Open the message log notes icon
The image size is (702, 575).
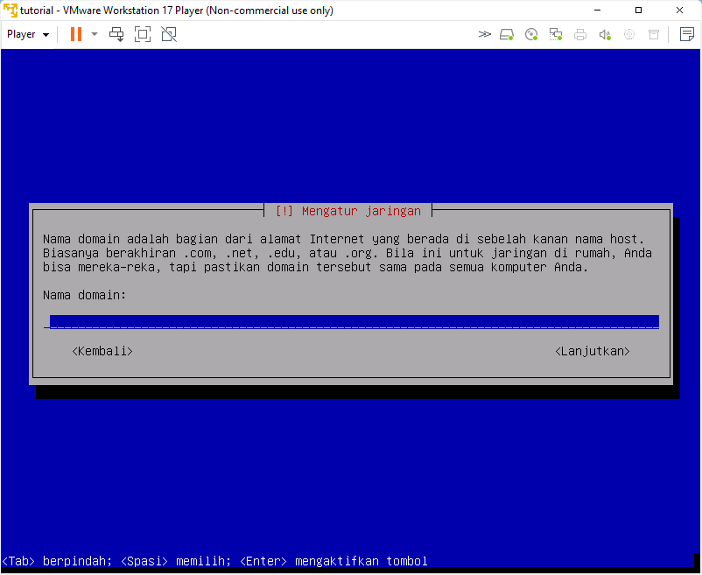687,34
